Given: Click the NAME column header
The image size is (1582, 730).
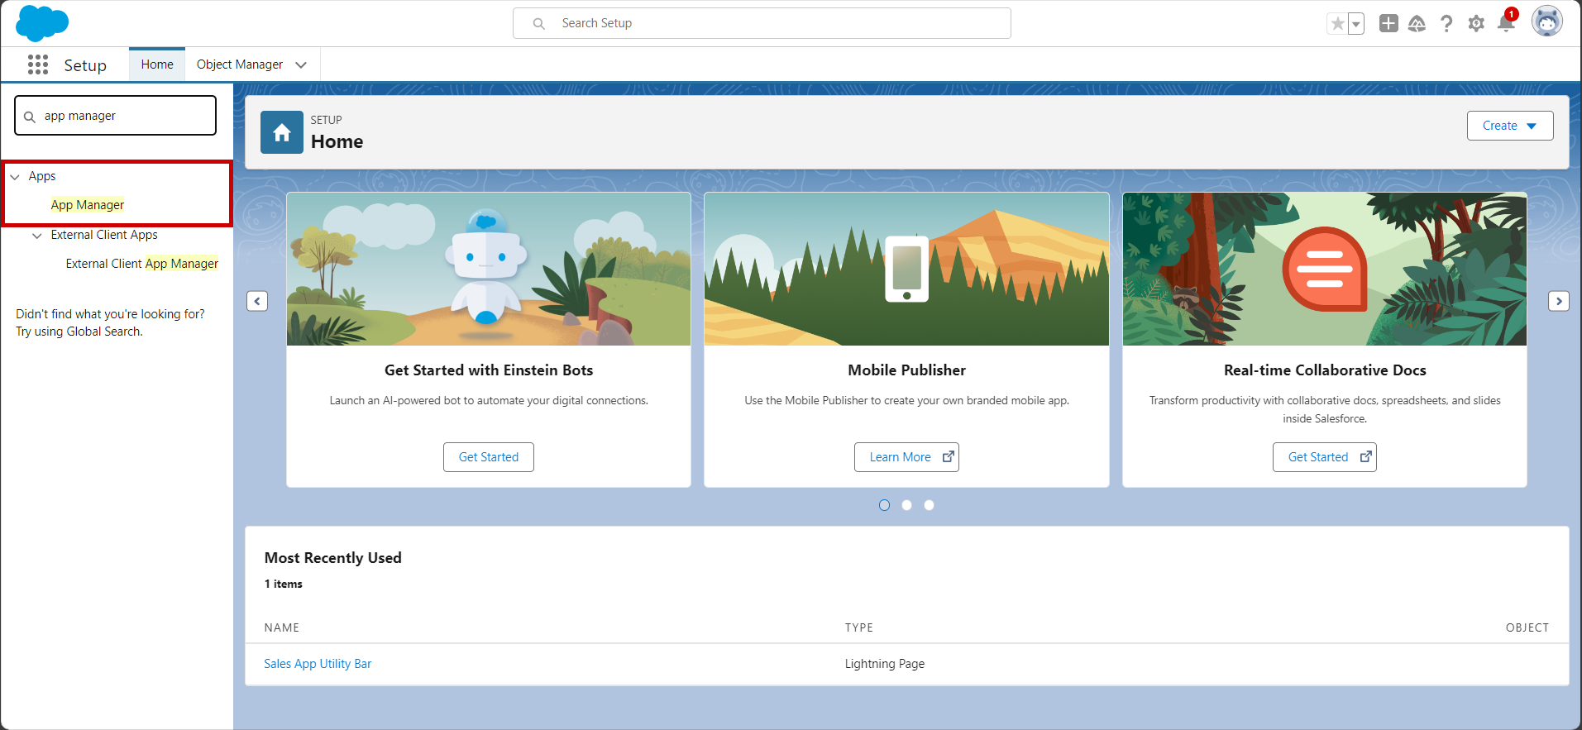Looking at the screenshot, I should tap(282, 627).
